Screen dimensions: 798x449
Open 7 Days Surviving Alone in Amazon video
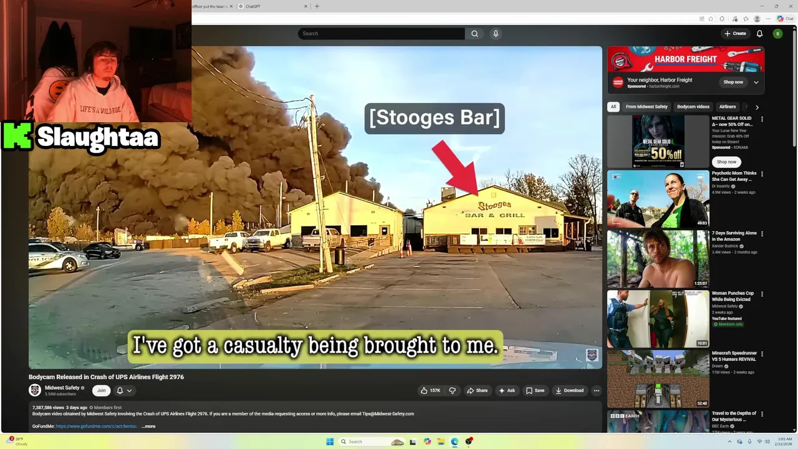click(658, 259)
